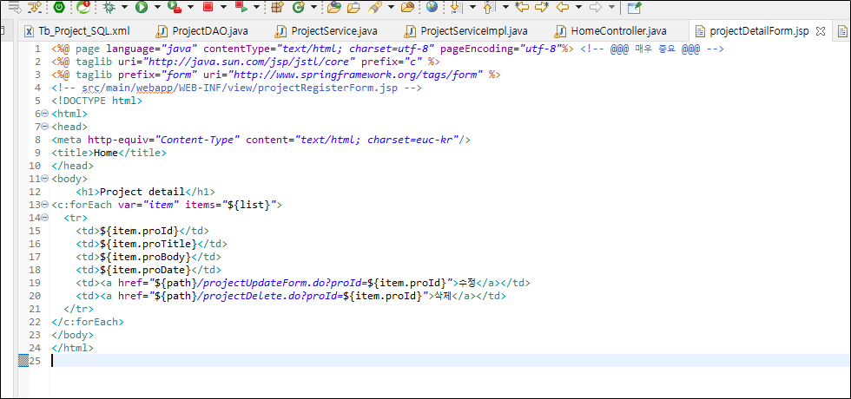
Task: Jump to previous annotation up arrow
Action: 488,7
